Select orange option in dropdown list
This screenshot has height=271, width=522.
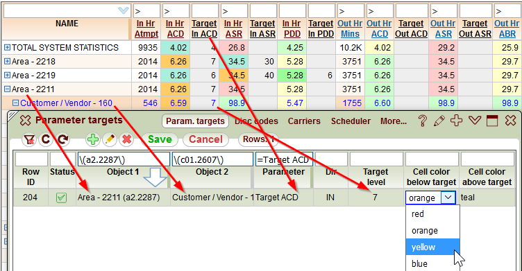(x=432, y=230)
